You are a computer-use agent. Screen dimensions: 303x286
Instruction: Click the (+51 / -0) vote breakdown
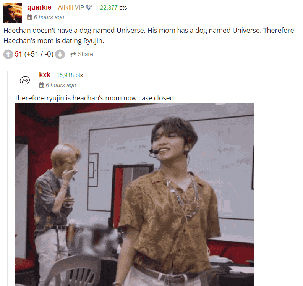coord(39,54)
